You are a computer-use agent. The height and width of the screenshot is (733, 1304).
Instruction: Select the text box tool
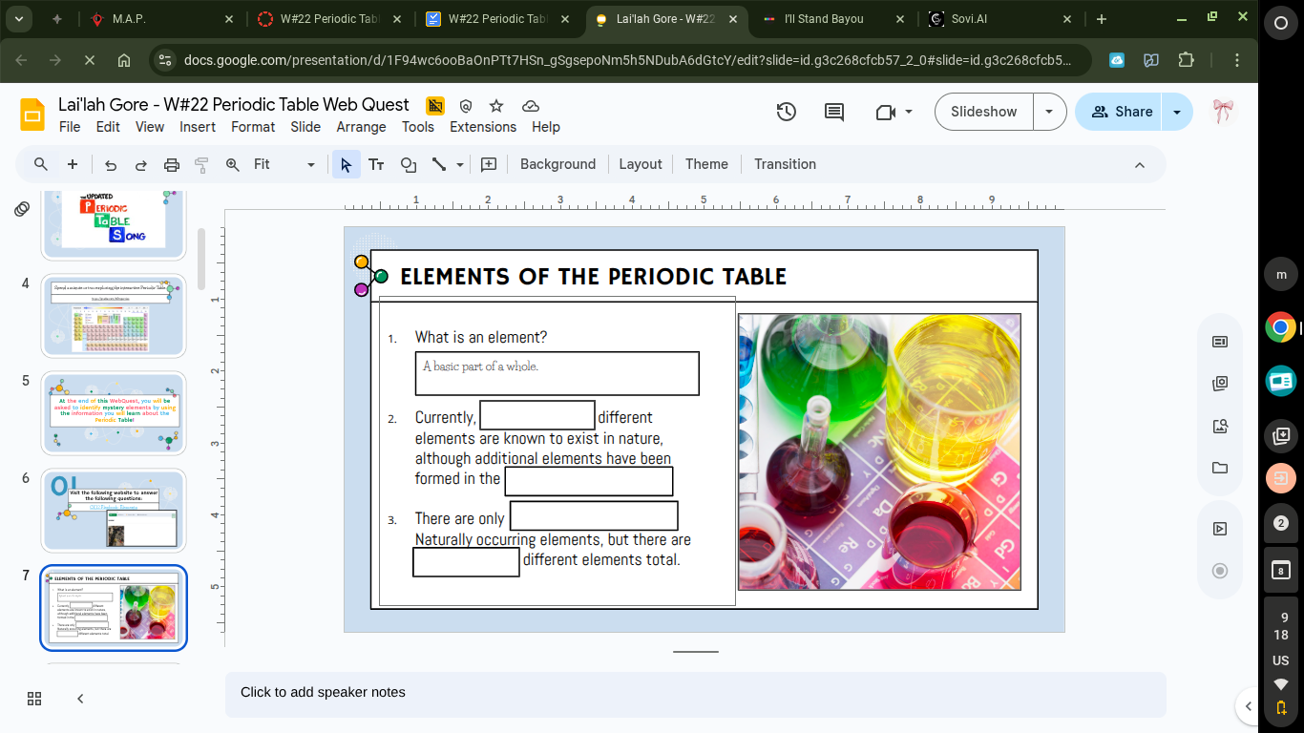tap(376, 164)
